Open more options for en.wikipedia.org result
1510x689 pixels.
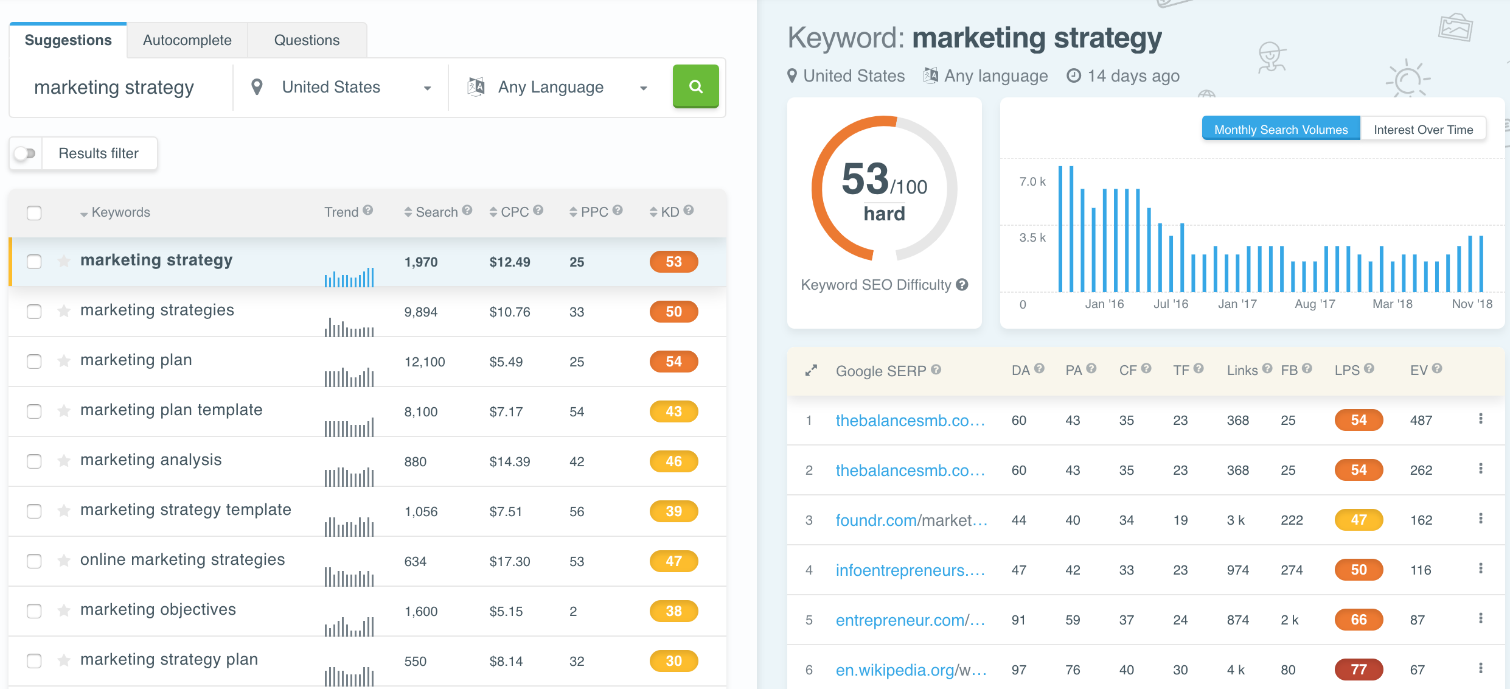(1481, 668)
